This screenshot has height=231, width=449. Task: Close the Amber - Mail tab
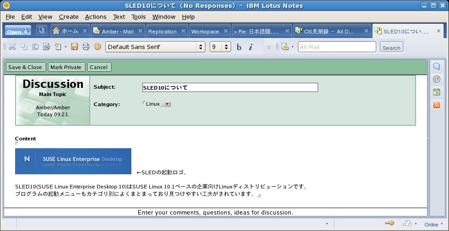(140, 31)
